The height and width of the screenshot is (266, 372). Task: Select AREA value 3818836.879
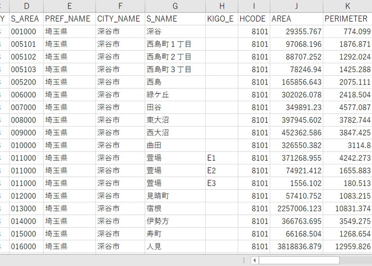tap(296, 246)
